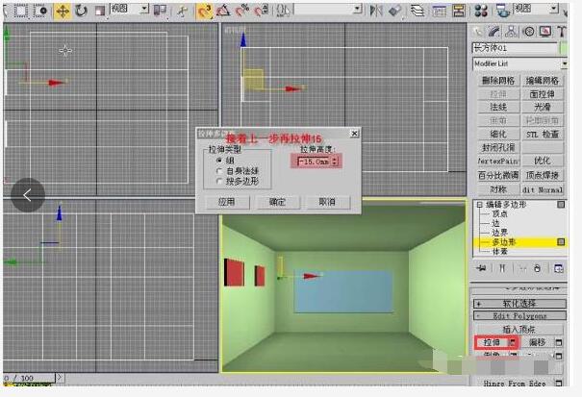
Task: Activate the Select and Move tool
Action: 63,12
